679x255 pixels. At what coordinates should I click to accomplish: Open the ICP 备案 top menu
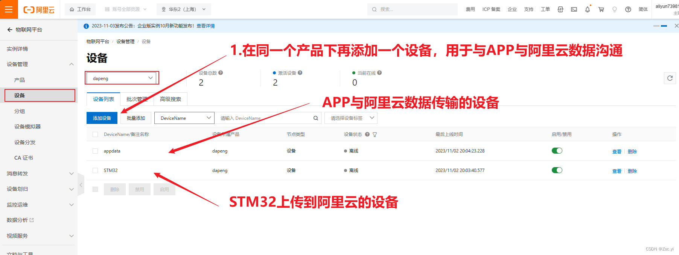click(x=491, y=9)
